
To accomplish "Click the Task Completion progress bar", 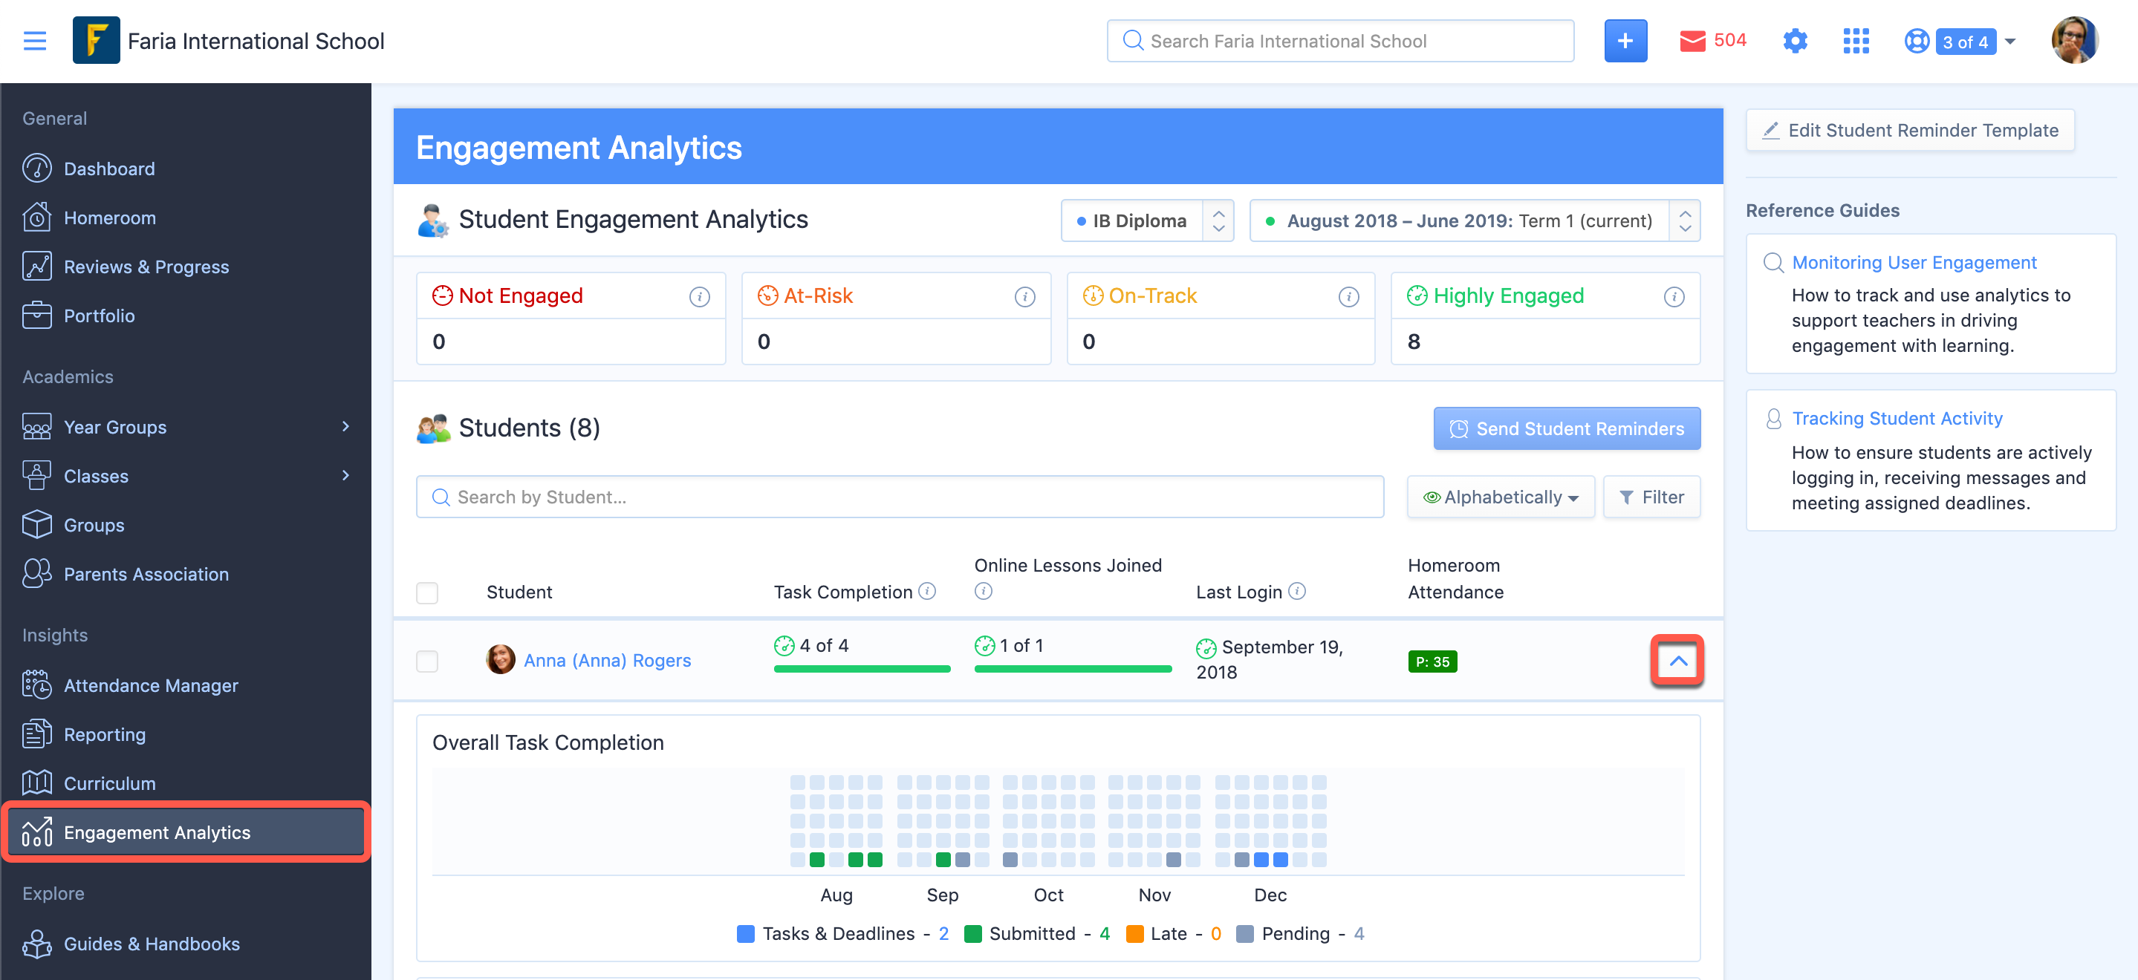I will click(x=862, y=669).
